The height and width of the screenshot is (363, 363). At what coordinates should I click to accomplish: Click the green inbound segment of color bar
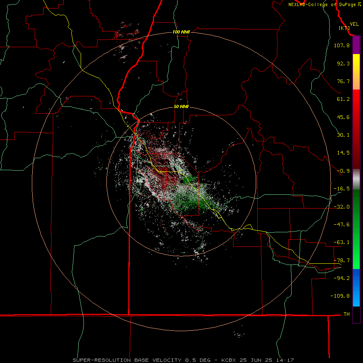coord(356,229)
